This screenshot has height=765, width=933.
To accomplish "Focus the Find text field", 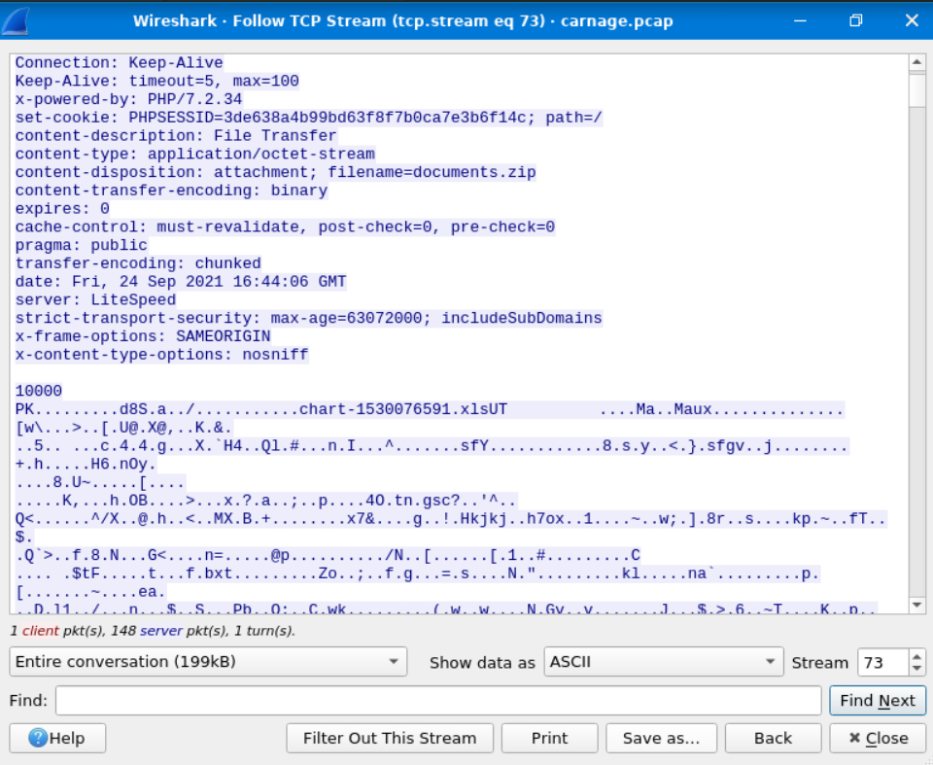I will (438, 701).
